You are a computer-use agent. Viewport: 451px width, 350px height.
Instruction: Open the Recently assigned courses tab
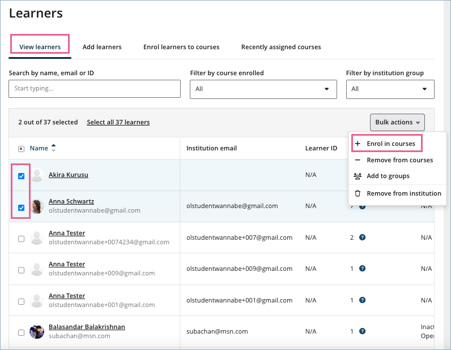281,47
